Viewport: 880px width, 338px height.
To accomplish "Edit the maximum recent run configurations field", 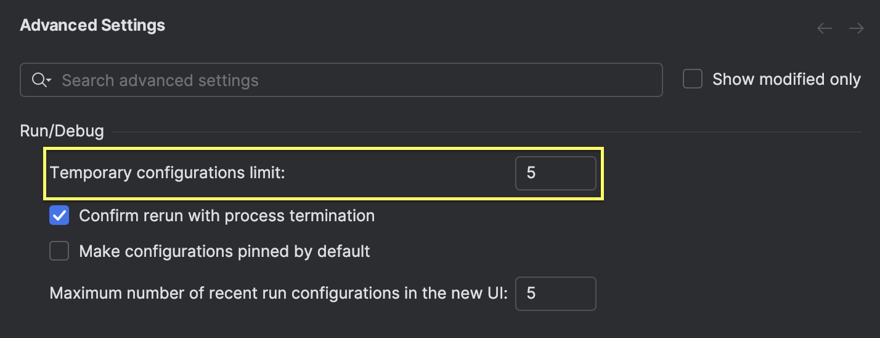I will click(555, 293).
